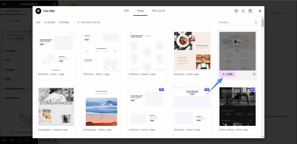Screen dimensions: 297x144
Task: Open Wireframe – Home 3 template thumbnail
Action: point(192,106)
